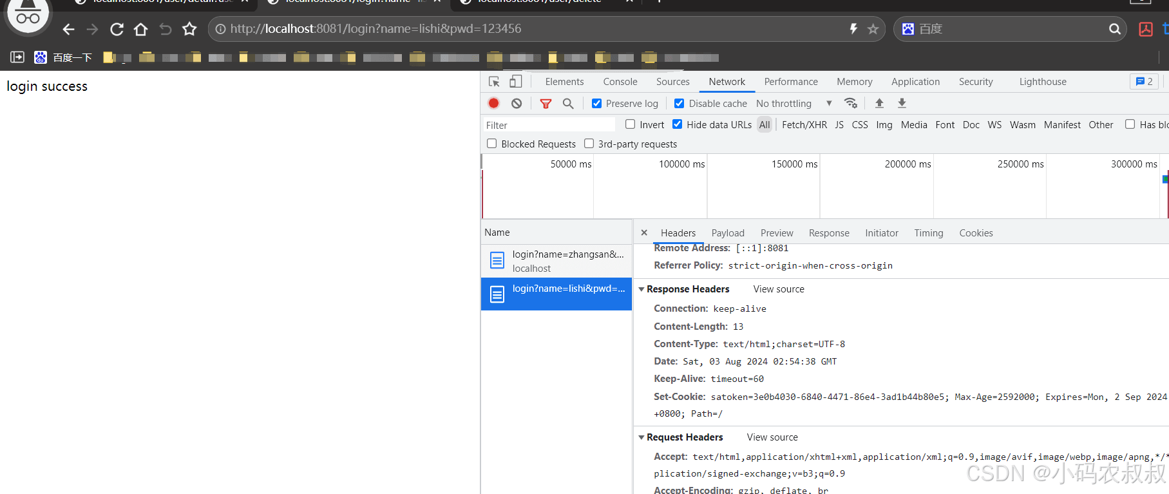
Task: Open network conditions wifi icon
Action: coord(851,103)
